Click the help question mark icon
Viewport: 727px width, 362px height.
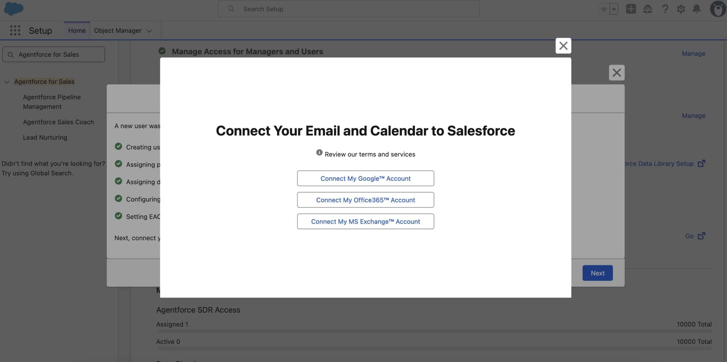point(665,9)
